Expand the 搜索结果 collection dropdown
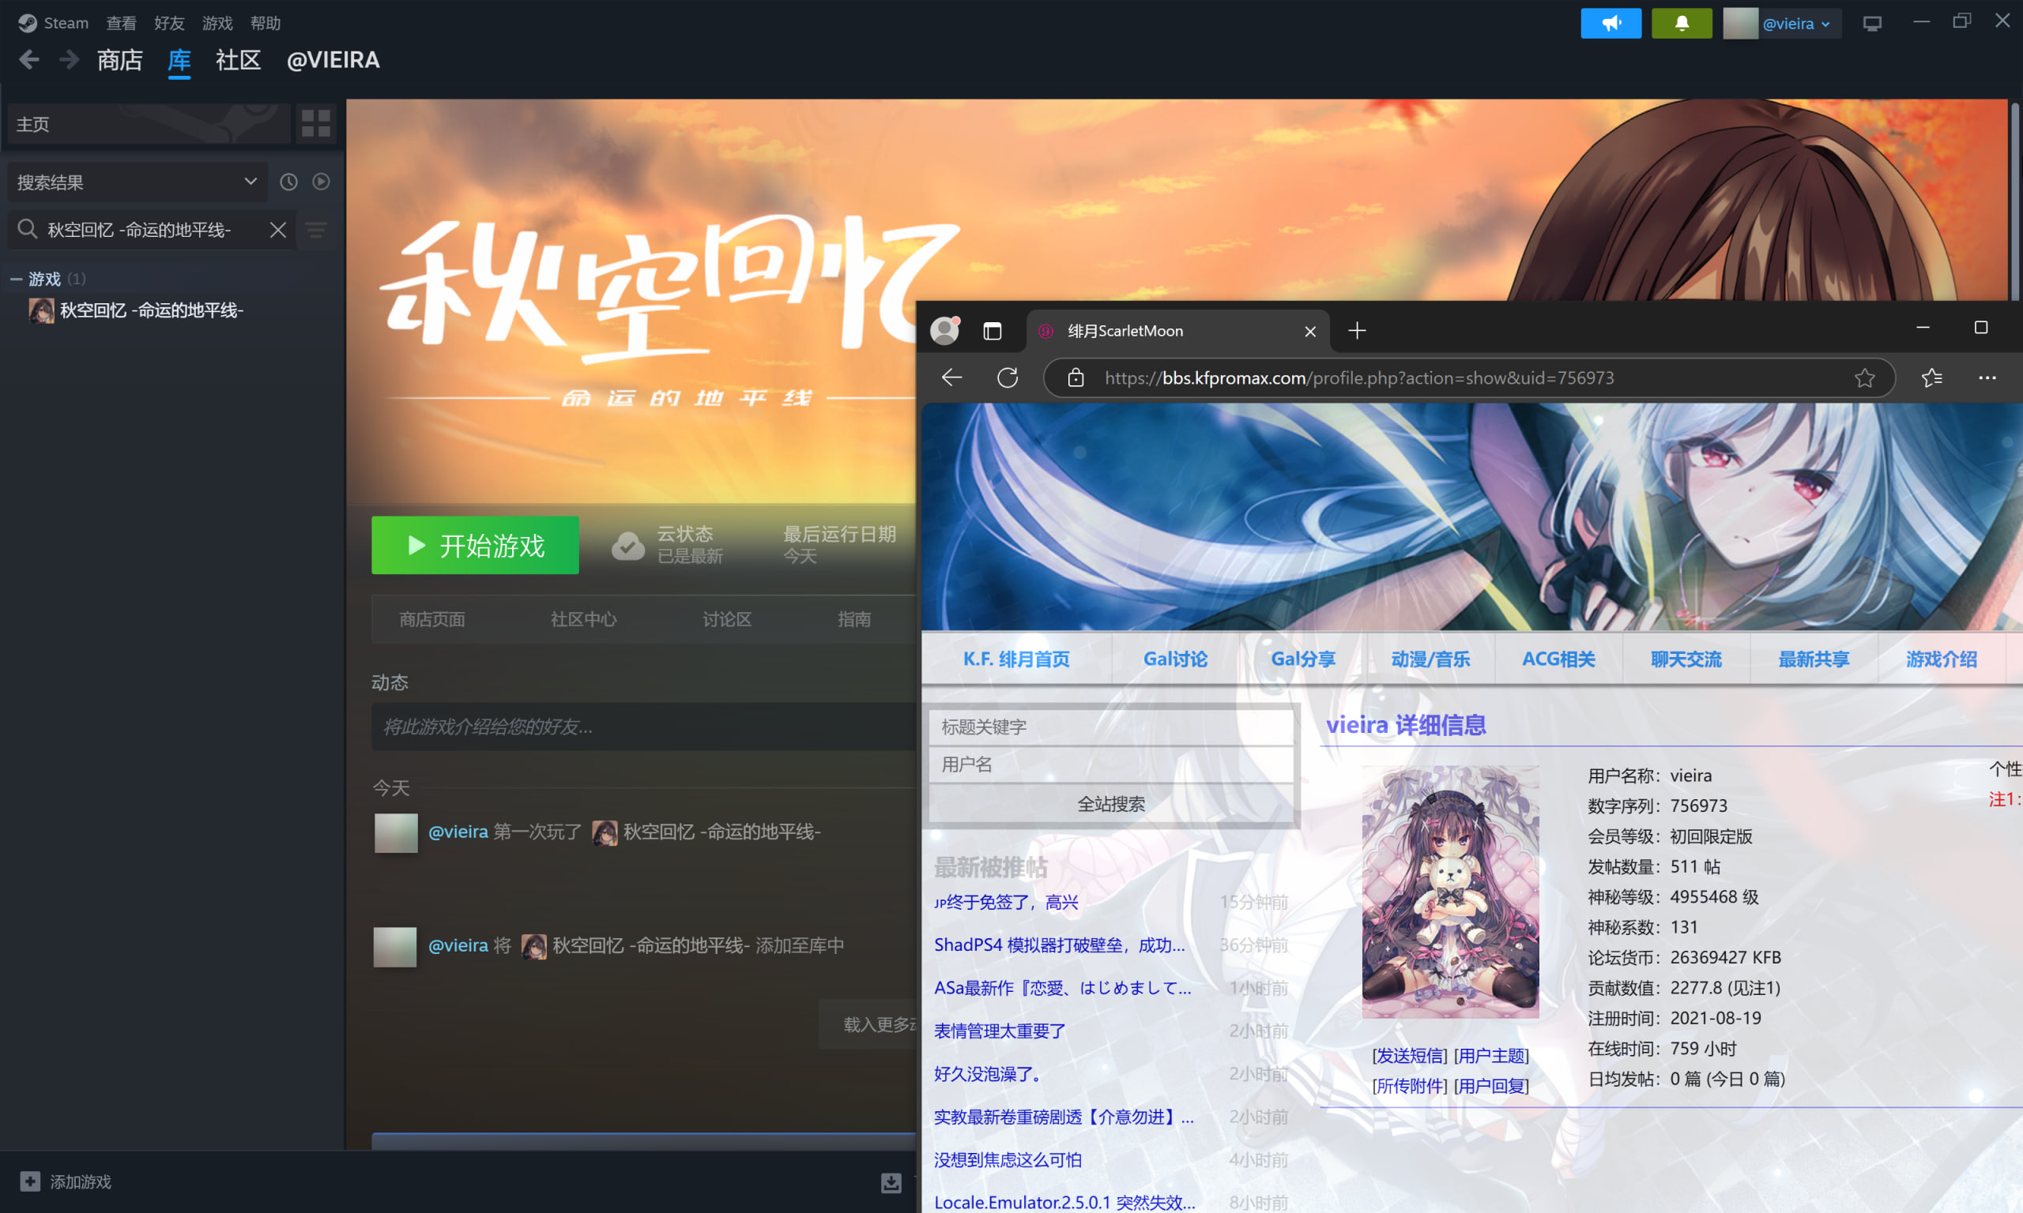Screen dimensions: 2023x1213 251,182
